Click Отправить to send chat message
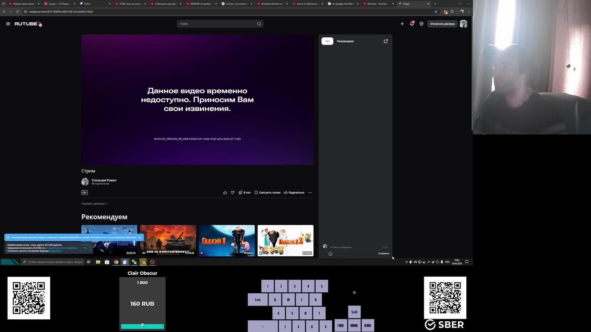 click(384, 253)
